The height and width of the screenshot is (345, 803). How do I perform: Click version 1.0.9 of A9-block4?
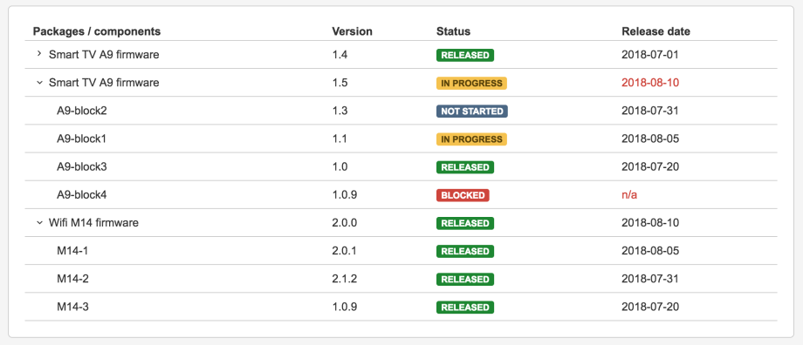click(344, 195)
